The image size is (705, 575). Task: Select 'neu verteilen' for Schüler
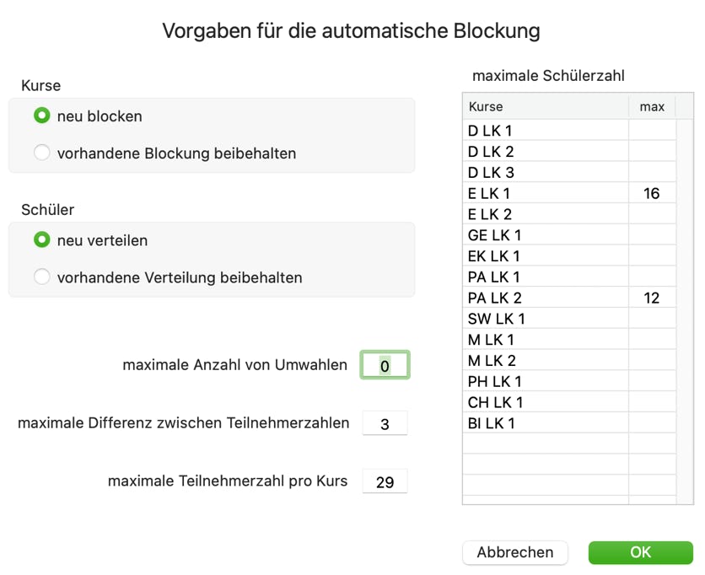point(42,240)
